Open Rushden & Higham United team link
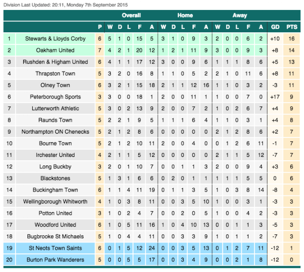Image resolution: width=304 pixels, height=272 pixels. point(55,62)
